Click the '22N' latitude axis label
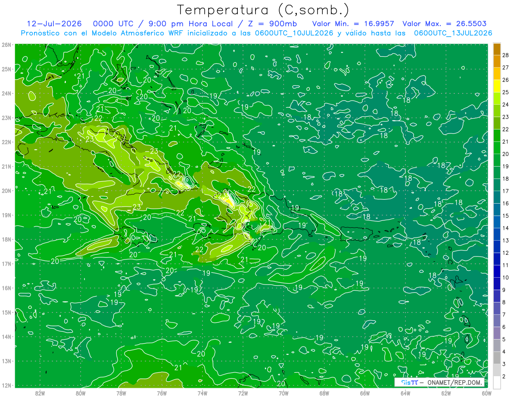This screenshot has height=399, width=517. click(6, 142)
